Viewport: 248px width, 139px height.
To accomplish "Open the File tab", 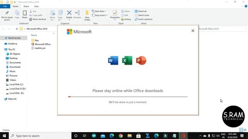I will pyautogui.click(x=5, y=6).
